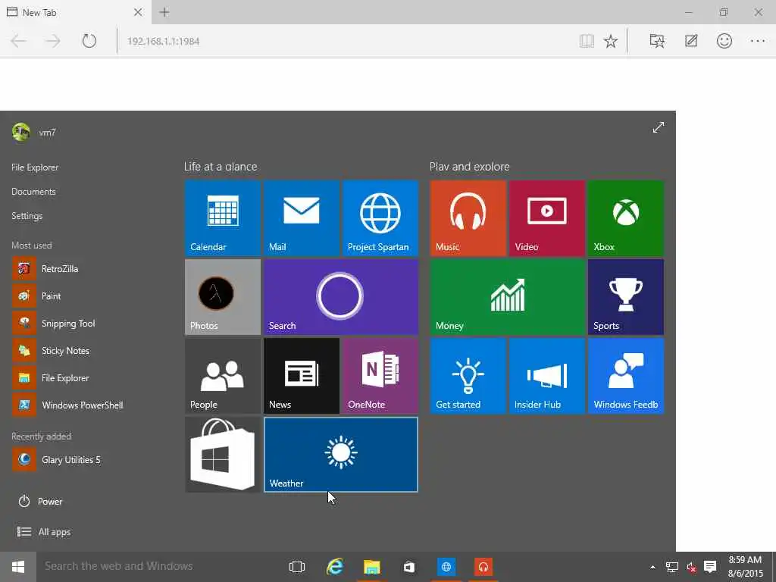Launch the OneNote tile
The height and width of the screenshot is (582, 776).
(380, 376)
